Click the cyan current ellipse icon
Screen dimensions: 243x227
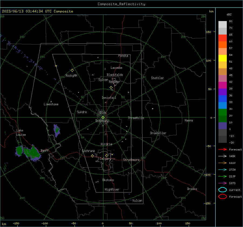pos(222,190)
